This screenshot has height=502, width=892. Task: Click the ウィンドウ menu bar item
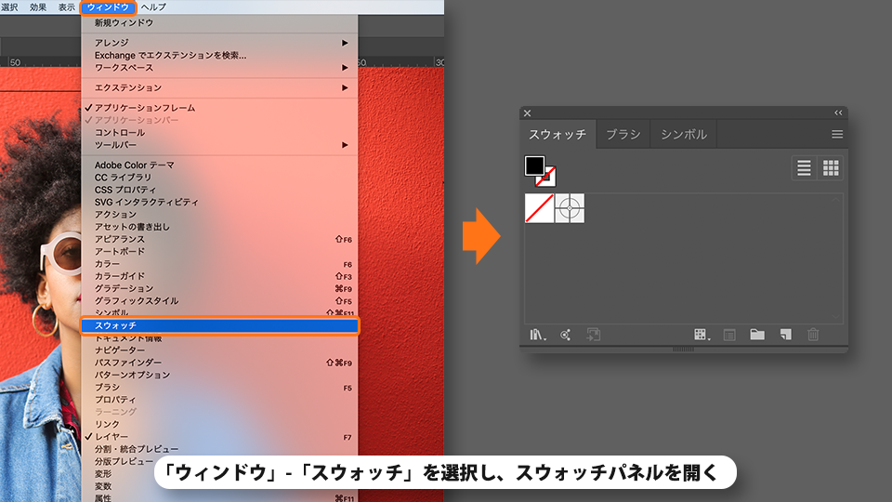point(108,7)
